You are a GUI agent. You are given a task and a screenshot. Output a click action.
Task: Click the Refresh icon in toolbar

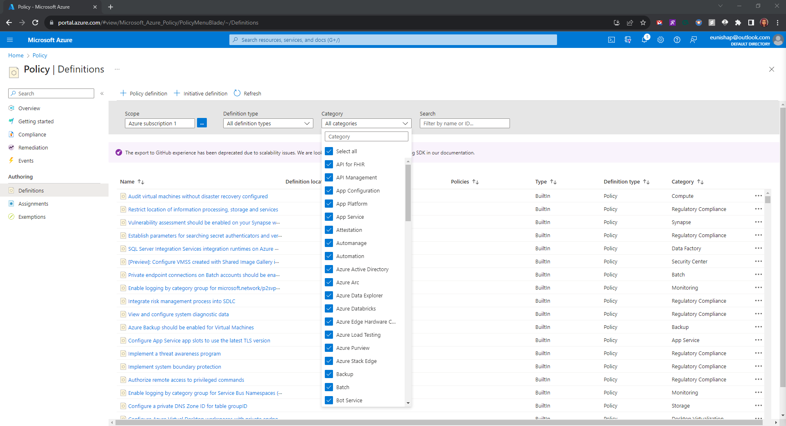[237, 93]
